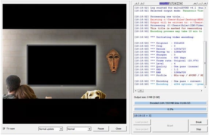Click the Load project button
Screen dimensions: 209x135
click(142, 122)
